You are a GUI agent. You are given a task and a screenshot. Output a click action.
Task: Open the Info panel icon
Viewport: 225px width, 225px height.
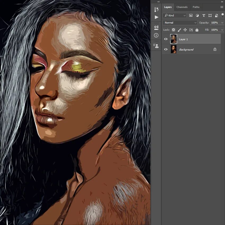click(156, 35)
